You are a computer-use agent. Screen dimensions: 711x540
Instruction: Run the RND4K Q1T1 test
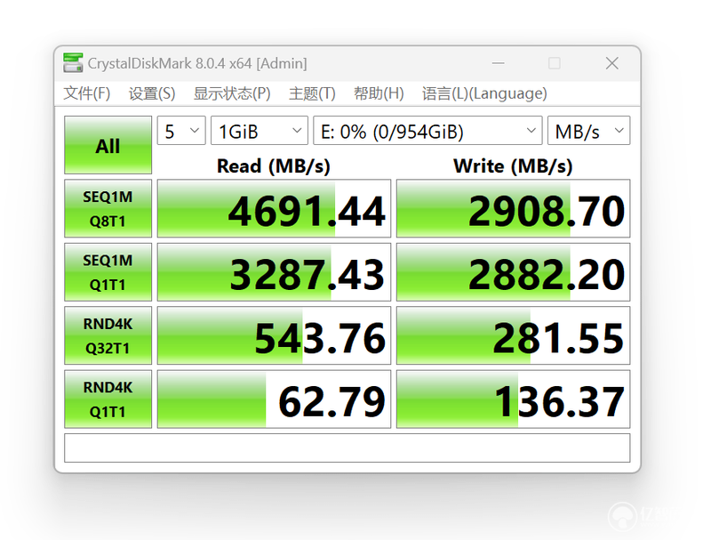(x=108, y=399)
